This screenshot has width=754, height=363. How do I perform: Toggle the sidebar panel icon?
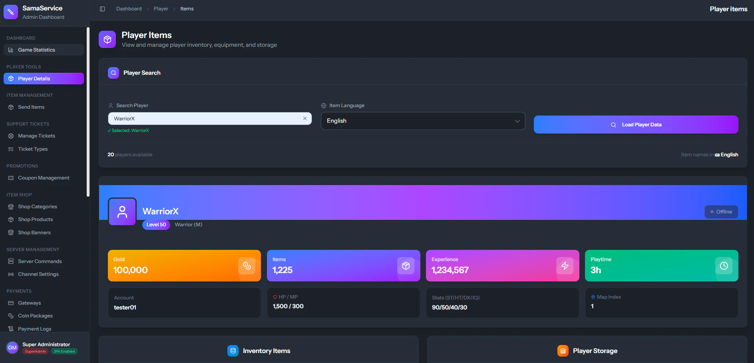tap(102, 9)
